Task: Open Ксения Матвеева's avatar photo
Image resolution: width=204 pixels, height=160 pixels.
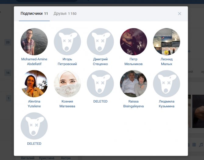Action: click(67, 84)
